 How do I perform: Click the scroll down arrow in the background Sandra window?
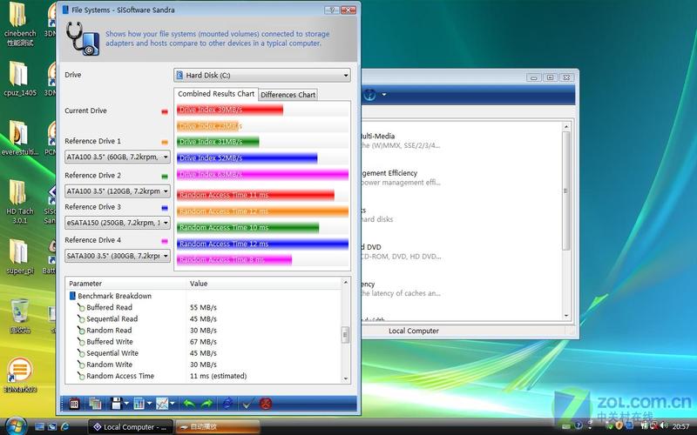click(565, 316)
